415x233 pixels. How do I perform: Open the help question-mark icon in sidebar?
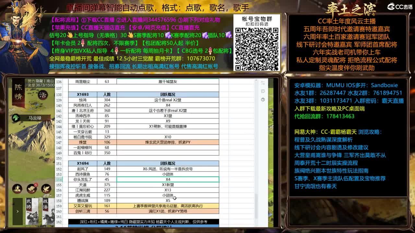click(x=263, y=100)
